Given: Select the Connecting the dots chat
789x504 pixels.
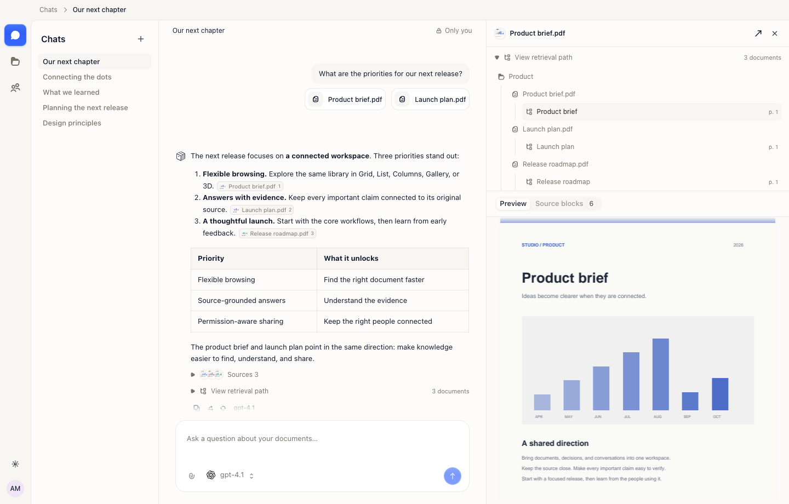Looking at the screenshot, I should click(x=95, y=77).
